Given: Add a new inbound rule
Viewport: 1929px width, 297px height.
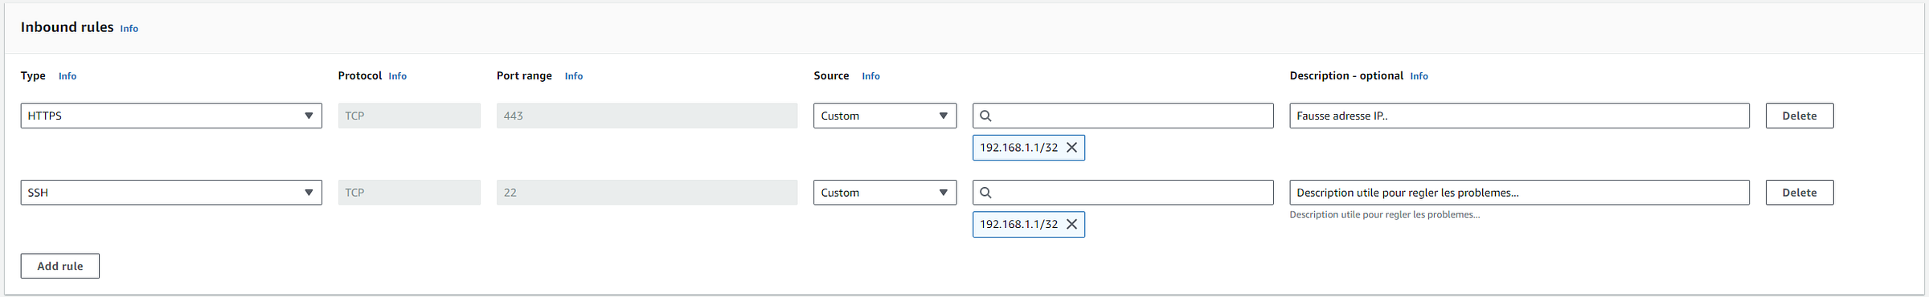Looking at the screenshot, I should (x=60, y=266).
